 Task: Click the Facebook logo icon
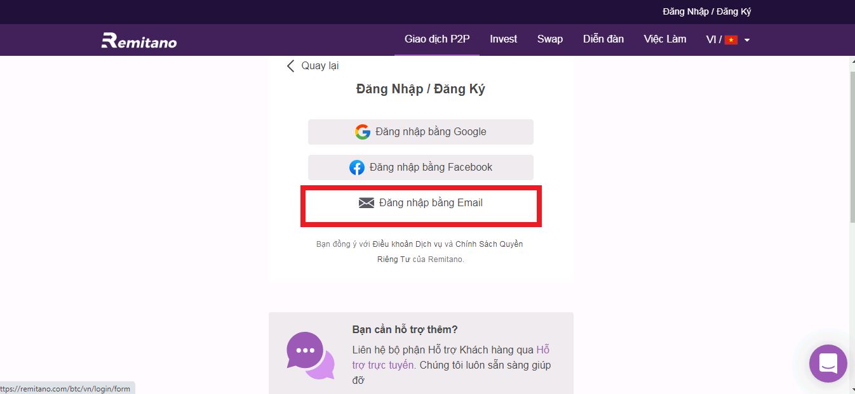point(357,167)
